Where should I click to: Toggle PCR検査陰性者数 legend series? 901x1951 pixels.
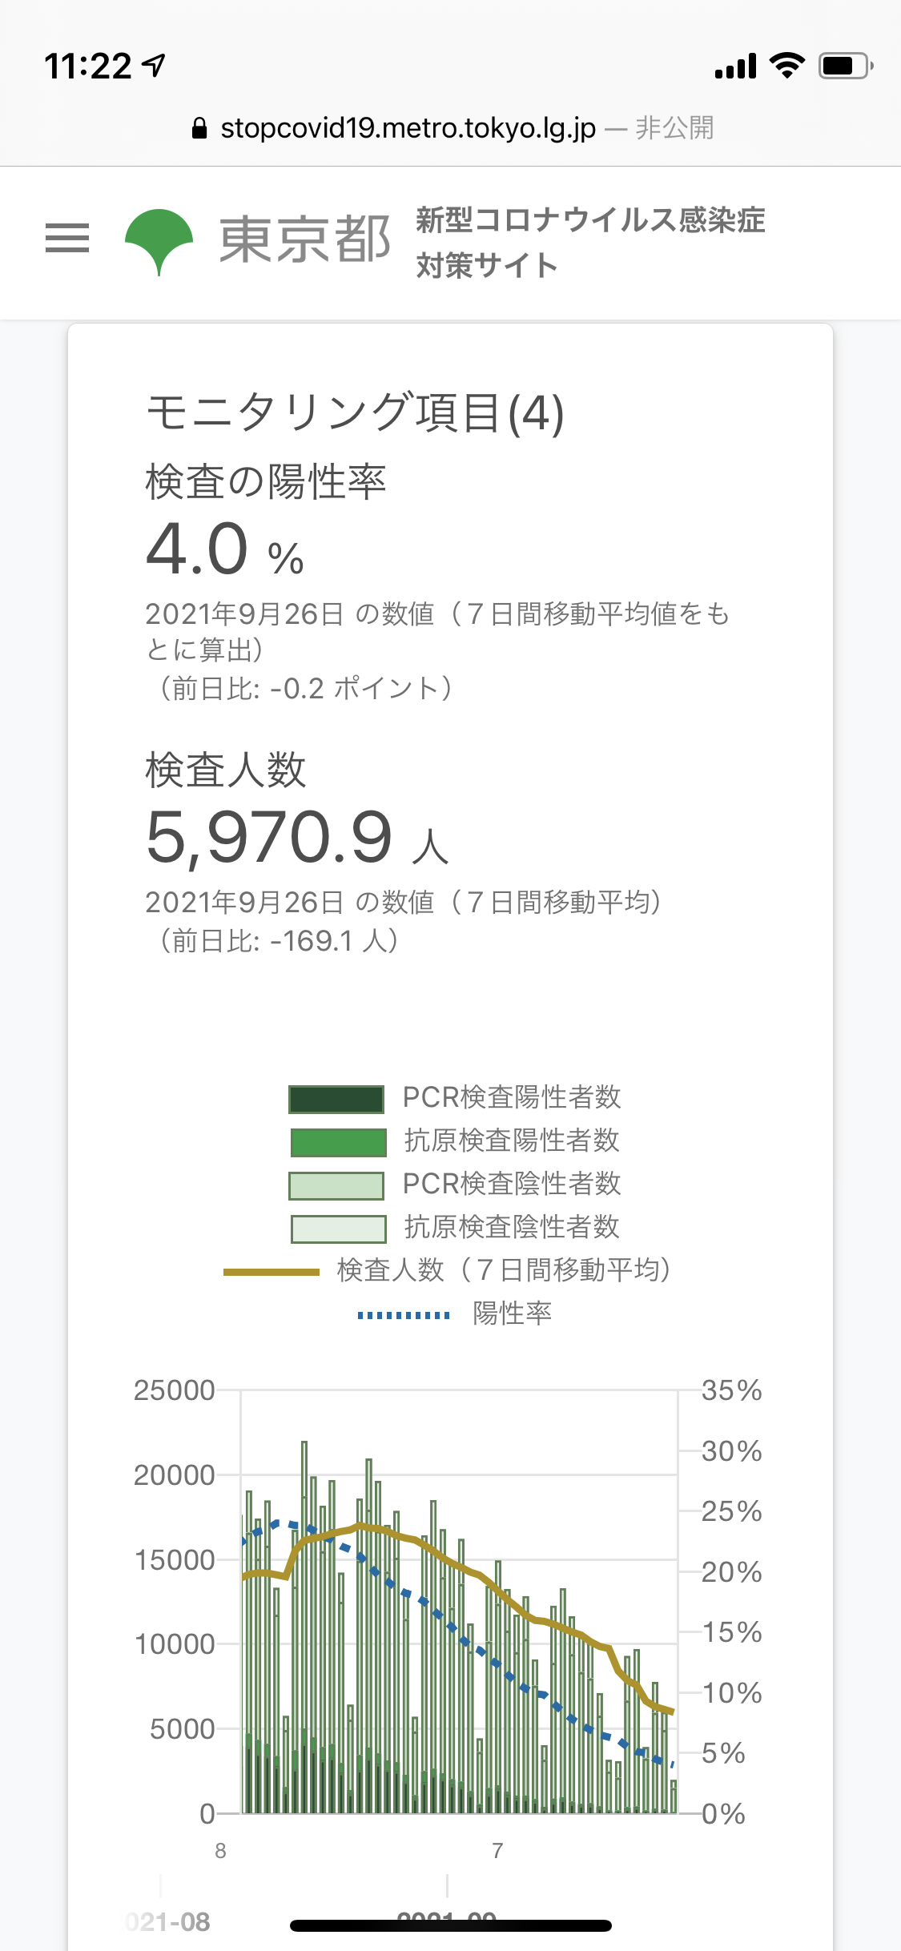(455, 1184)
